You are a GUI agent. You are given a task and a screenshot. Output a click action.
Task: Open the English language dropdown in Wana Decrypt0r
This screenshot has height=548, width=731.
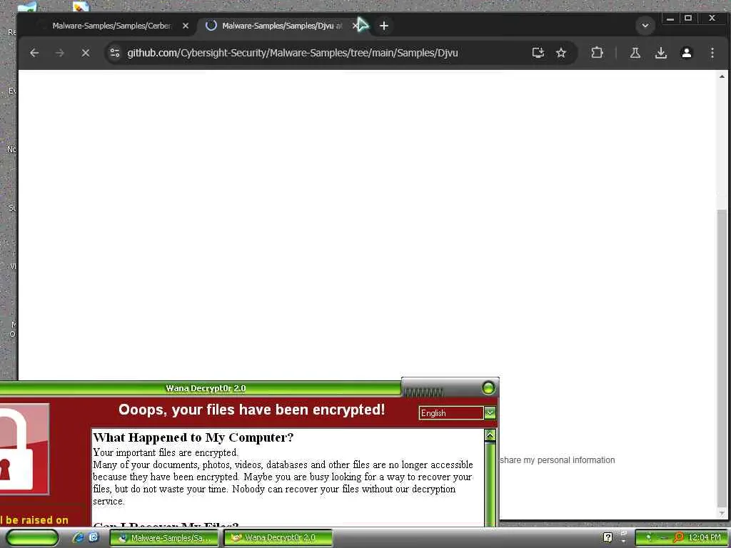pyautogui.click(x=457, y=413)
